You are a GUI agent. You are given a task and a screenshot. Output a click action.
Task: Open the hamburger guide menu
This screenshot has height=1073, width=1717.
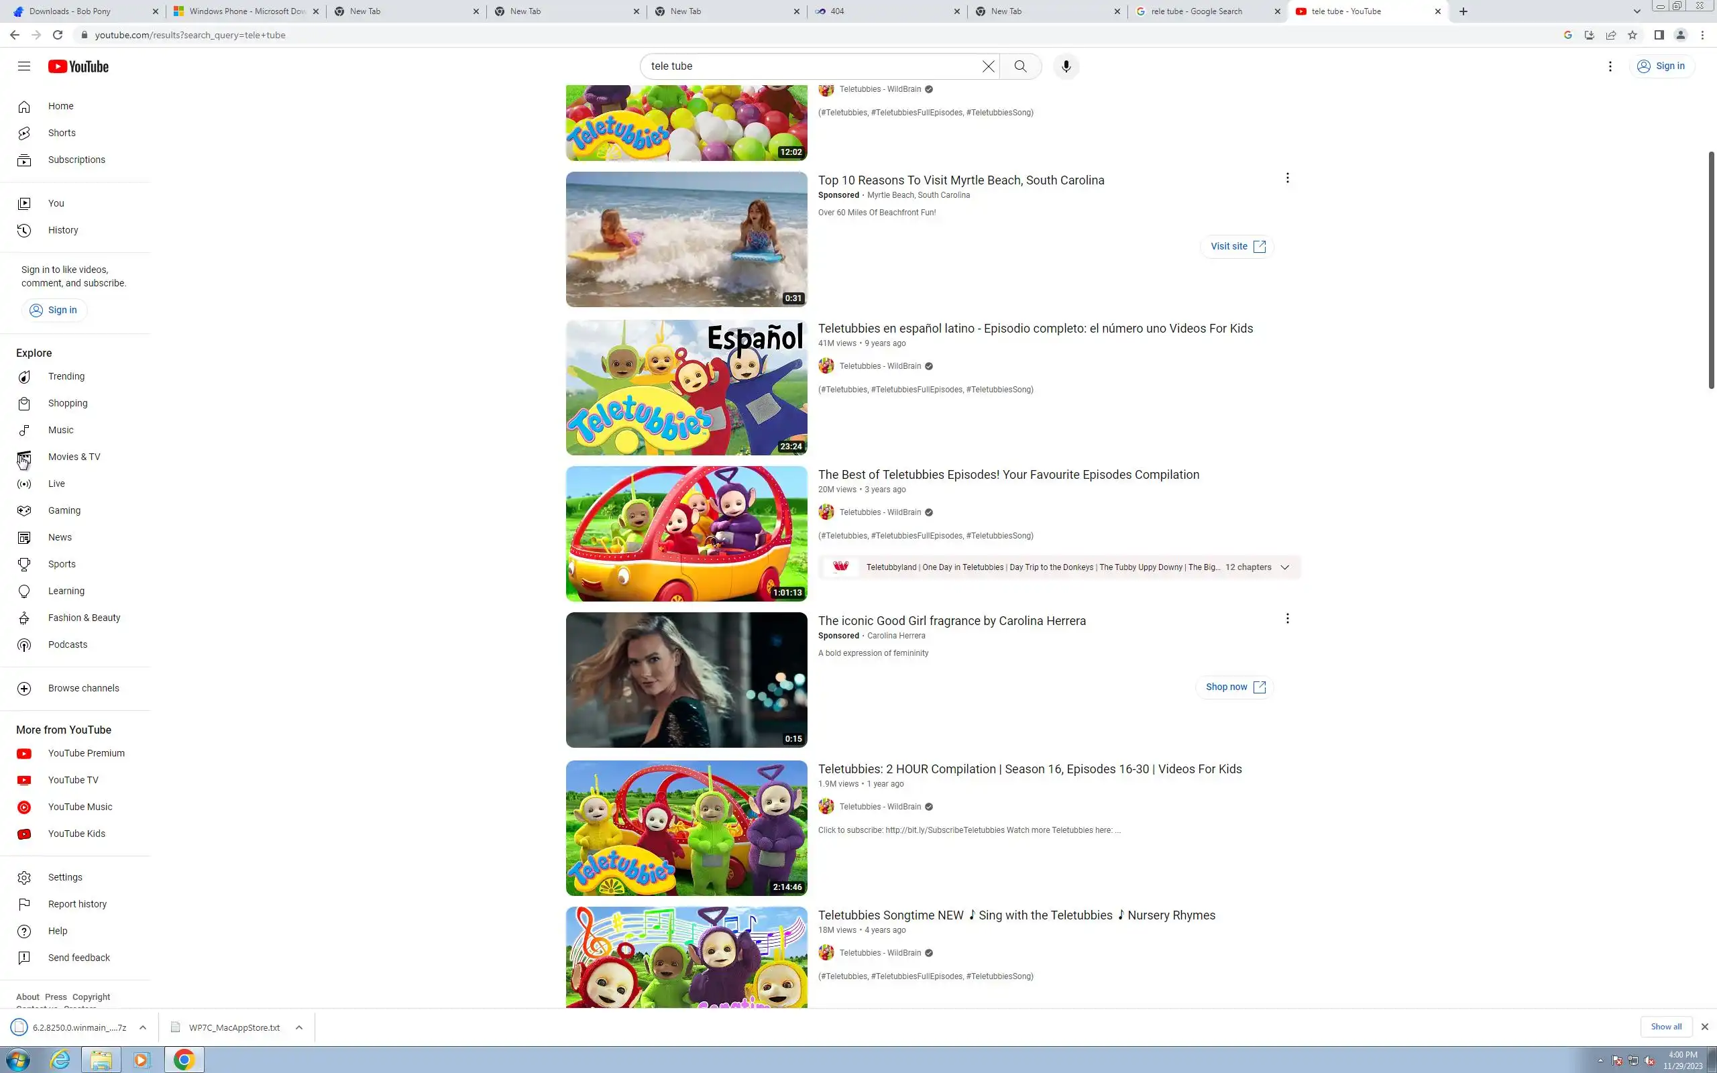point(24,66)
